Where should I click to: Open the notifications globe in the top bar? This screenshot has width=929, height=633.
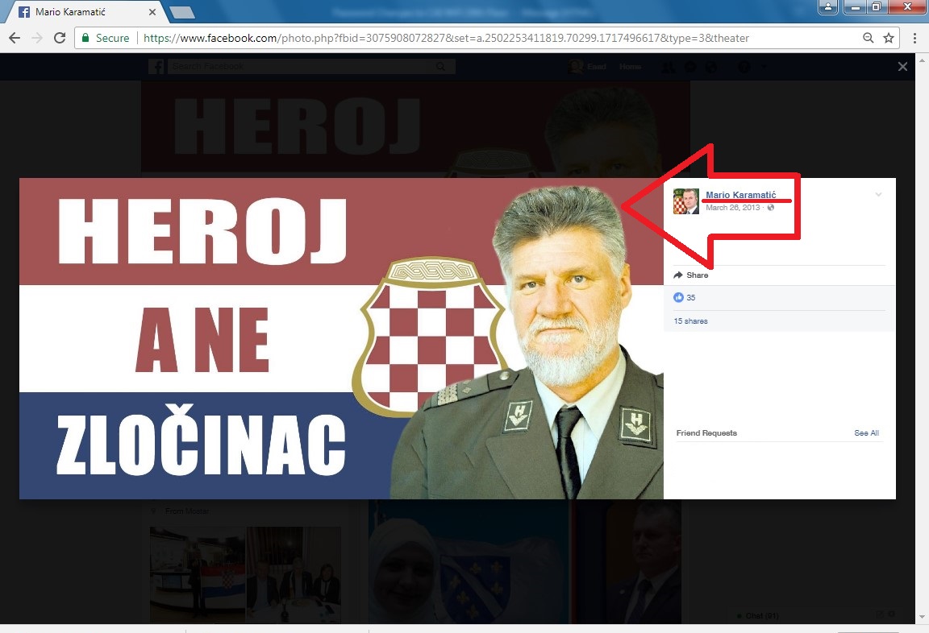[x=711, y=67]
